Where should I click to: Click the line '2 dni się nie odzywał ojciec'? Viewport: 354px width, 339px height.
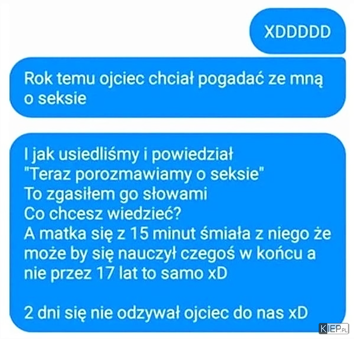pyautogui.click(x=166, y=313)
